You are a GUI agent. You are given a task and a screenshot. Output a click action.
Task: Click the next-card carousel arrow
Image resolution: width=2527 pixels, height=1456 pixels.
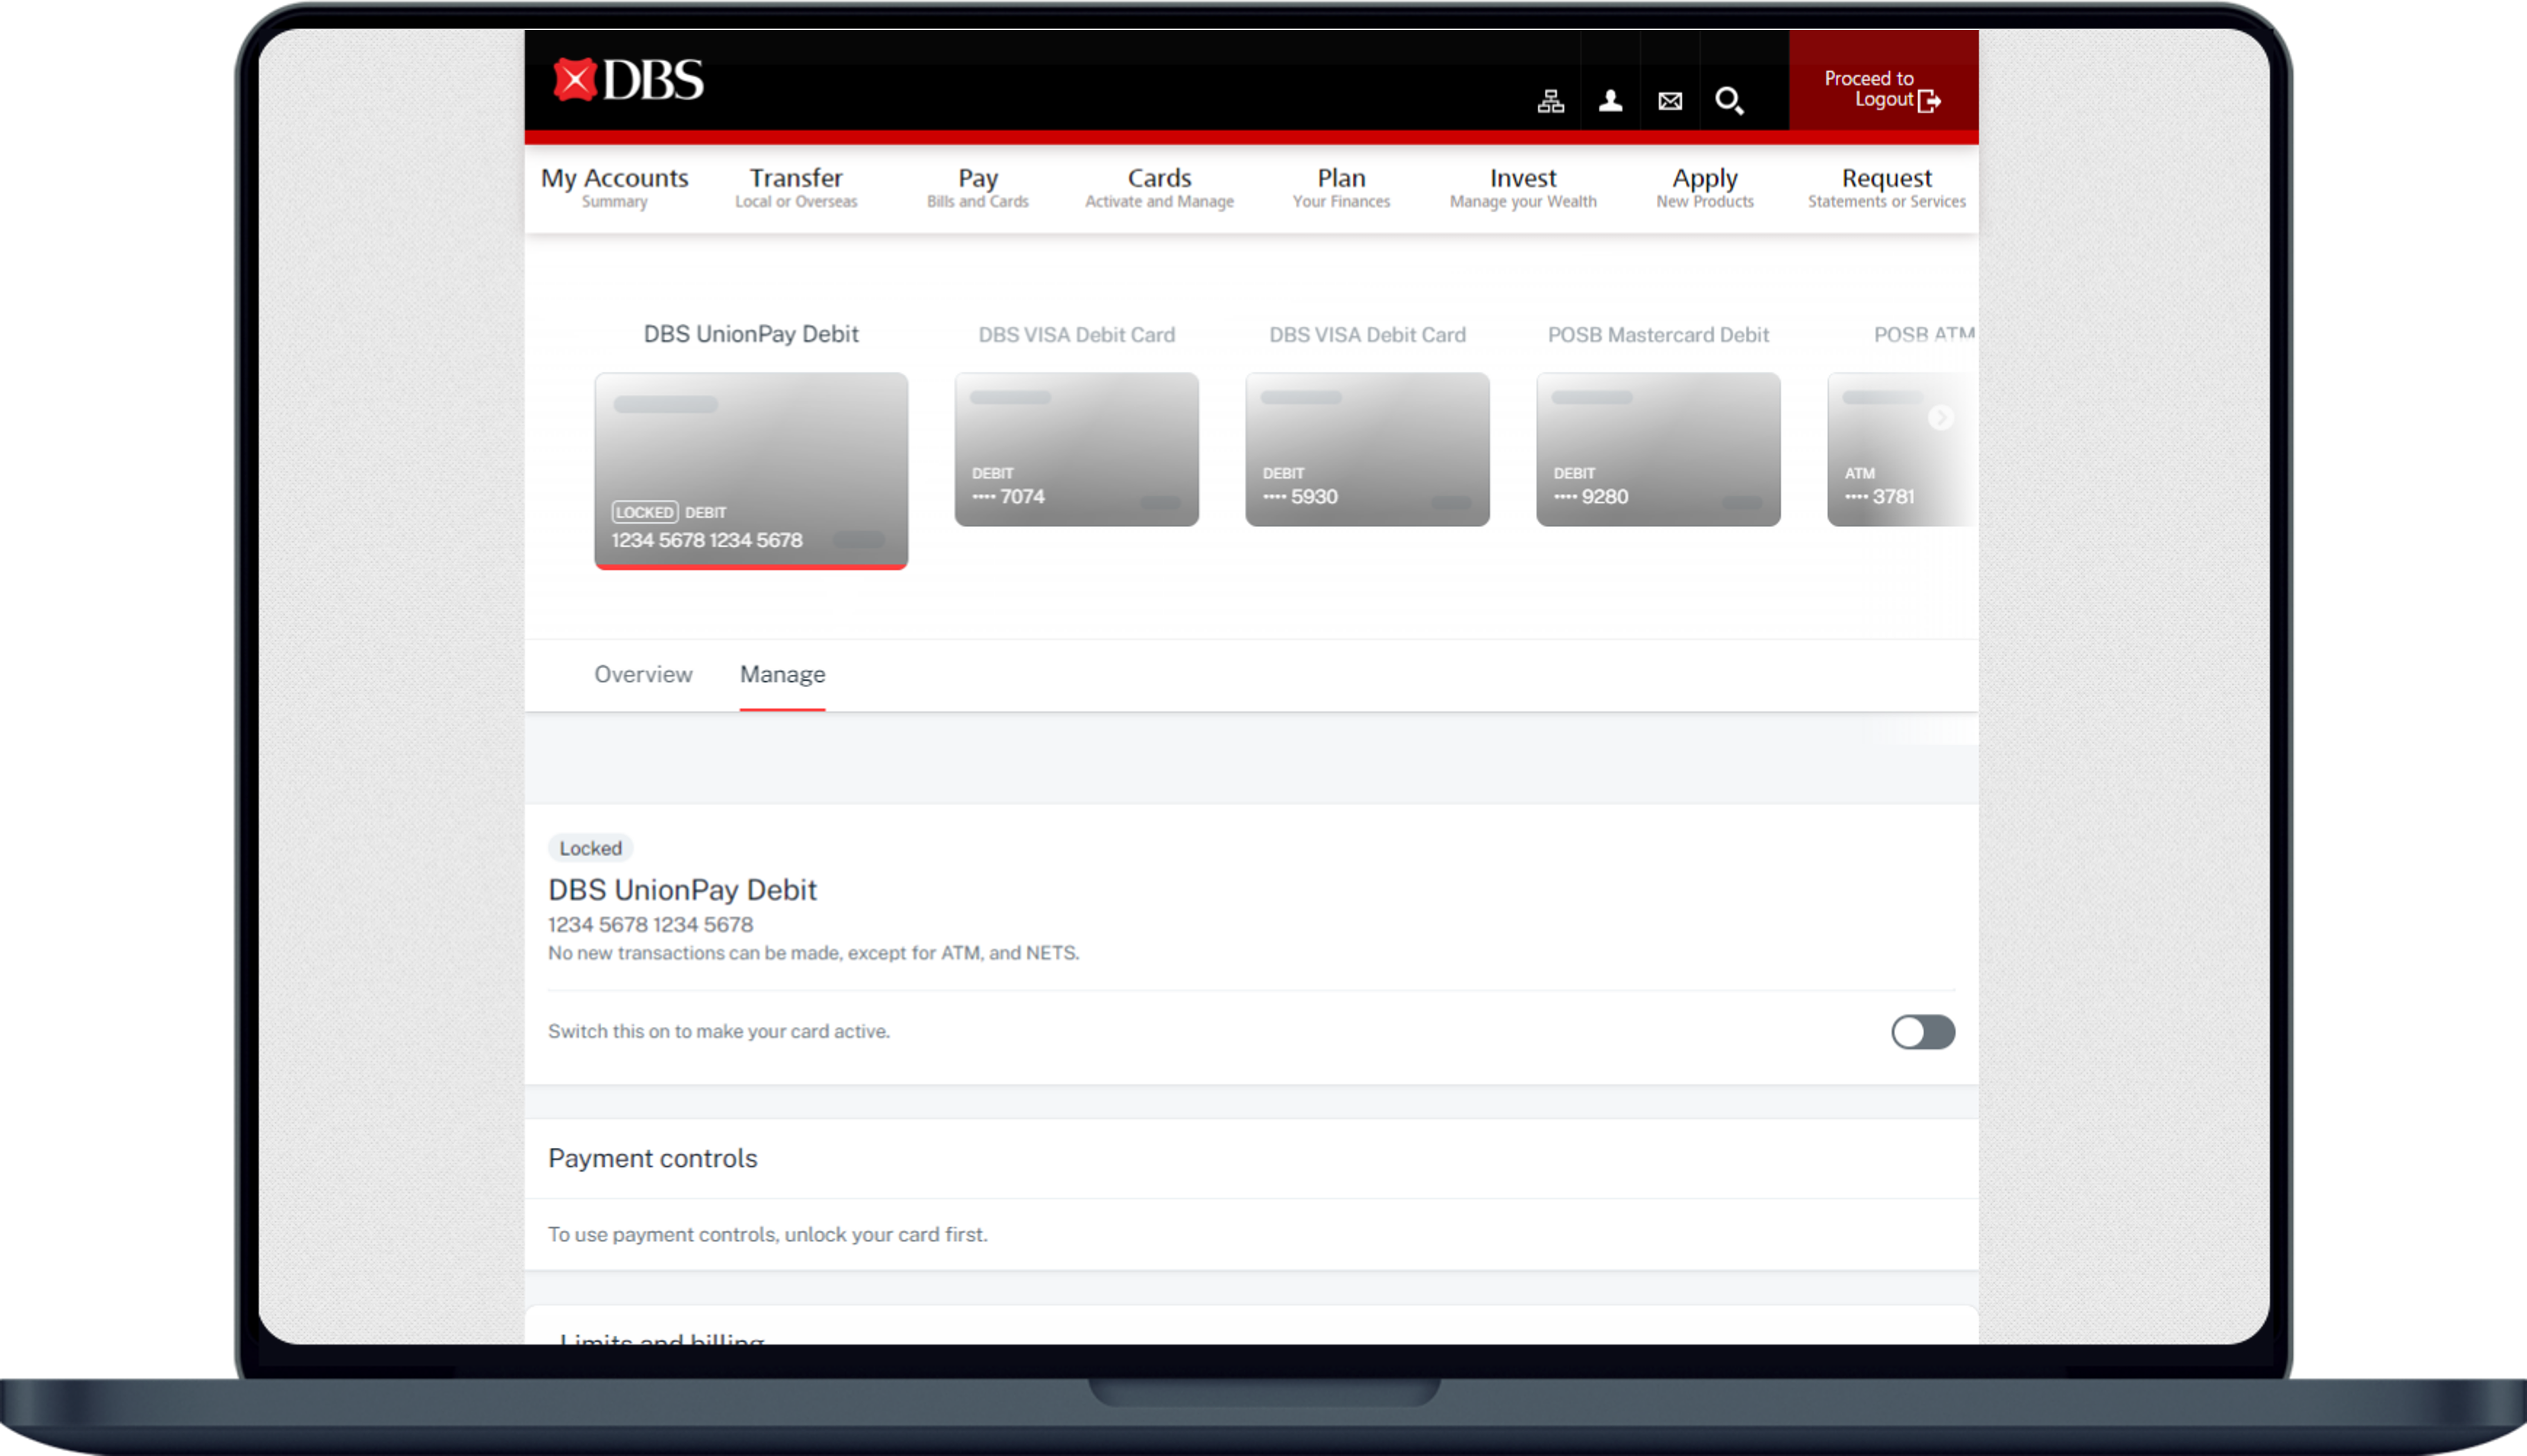tap(1940, 417)
